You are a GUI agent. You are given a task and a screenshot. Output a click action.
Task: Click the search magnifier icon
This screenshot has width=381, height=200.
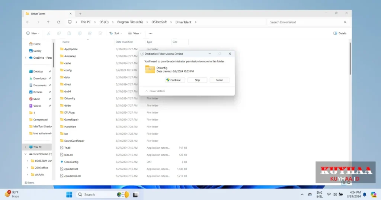click(x=345, y=22)
